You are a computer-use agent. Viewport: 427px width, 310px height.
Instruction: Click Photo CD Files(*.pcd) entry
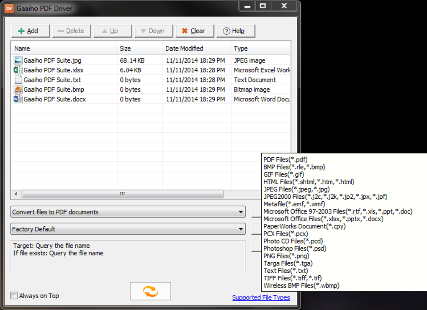(x=293, y=241)
